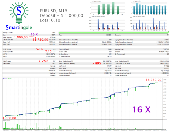The height and width of the screenshot is (131, 174).
Task: Select the 'Initial Deposit' label
Action: (x=7, y=37)
